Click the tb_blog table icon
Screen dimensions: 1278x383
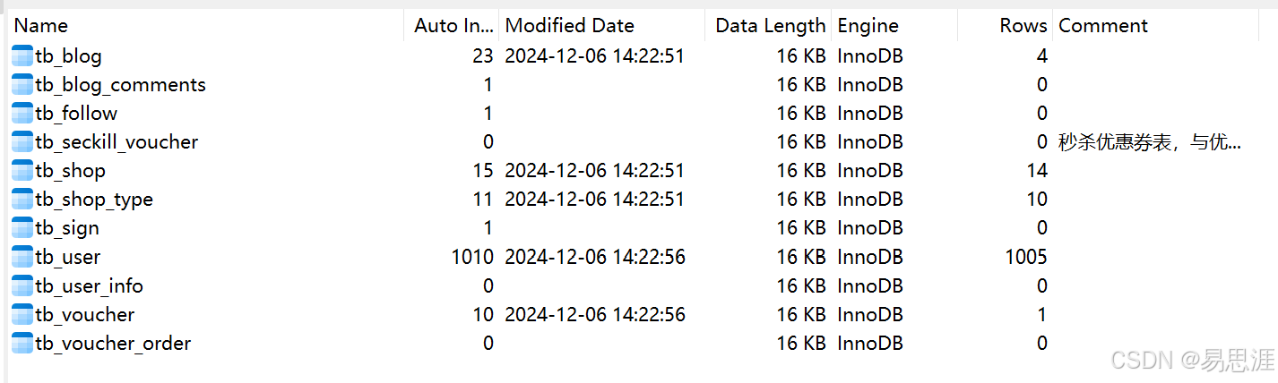(22, 56)
